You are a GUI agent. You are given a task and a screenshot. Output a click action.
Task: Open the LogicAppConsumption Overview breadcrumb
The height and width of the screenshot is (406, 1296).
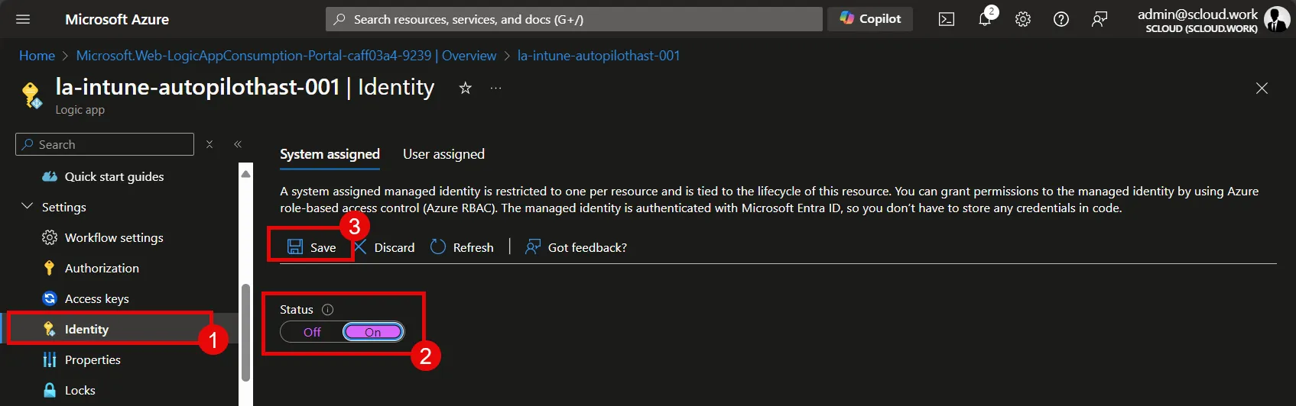pos(286,56)
